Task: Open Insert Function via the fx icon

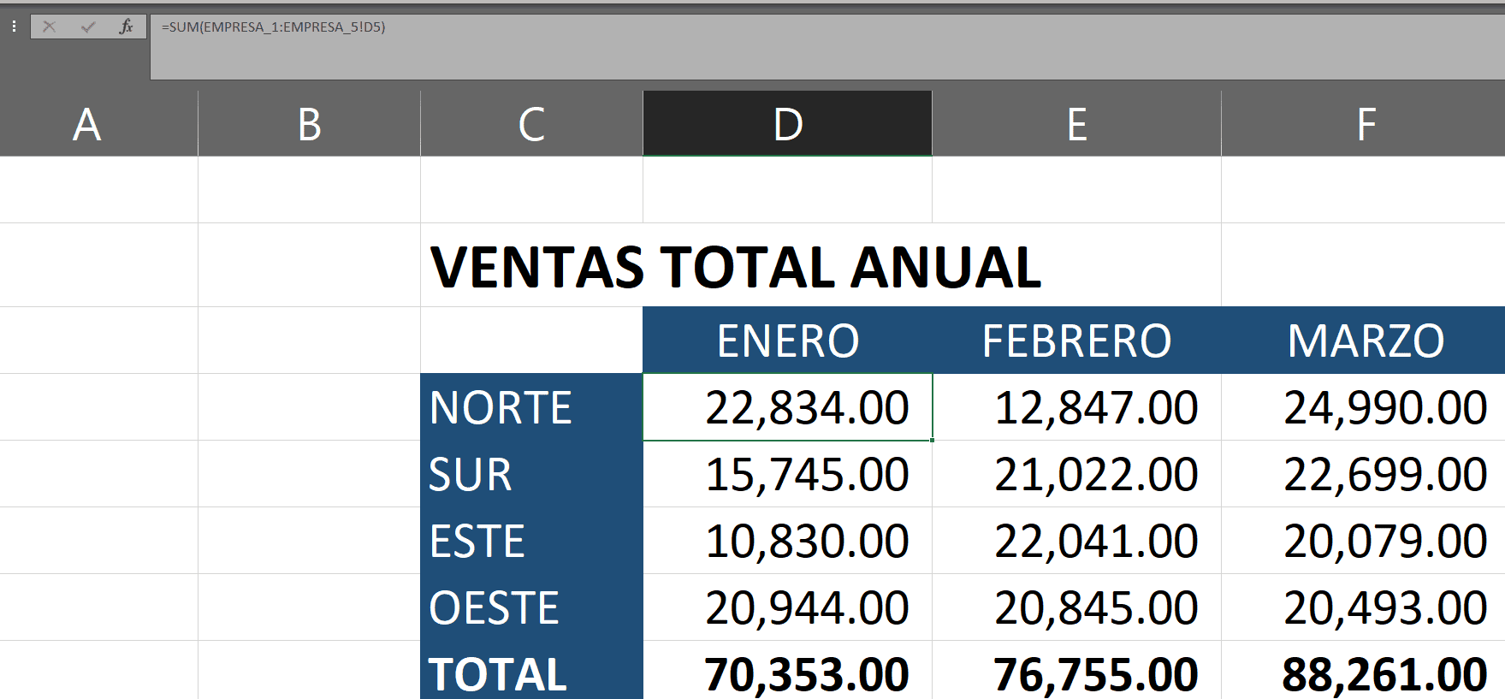Action: [126, 27]
